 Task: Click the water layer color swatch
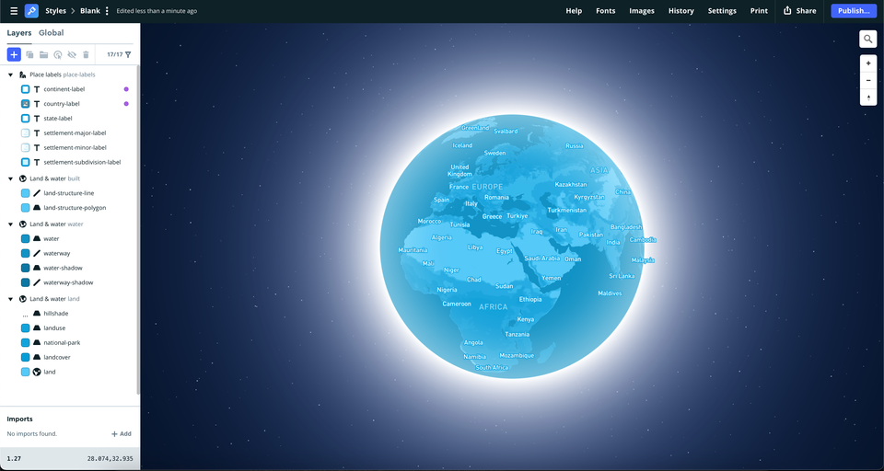pyautogui.click(x=26, y=238)
